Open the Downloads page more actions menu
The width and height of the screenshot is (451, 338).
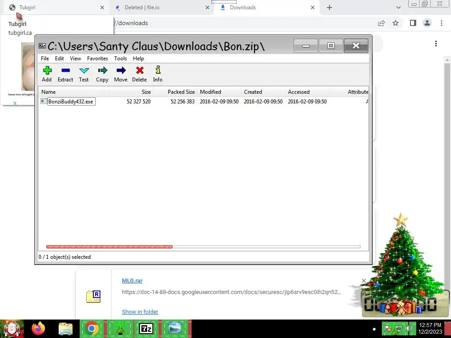pyautogui.click(x=436, y=44)
